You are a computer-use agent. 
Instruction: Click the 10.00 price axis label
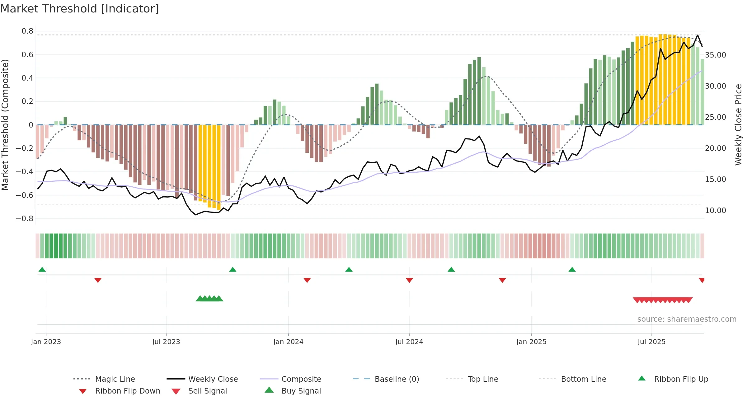click(x=716, y=211)
